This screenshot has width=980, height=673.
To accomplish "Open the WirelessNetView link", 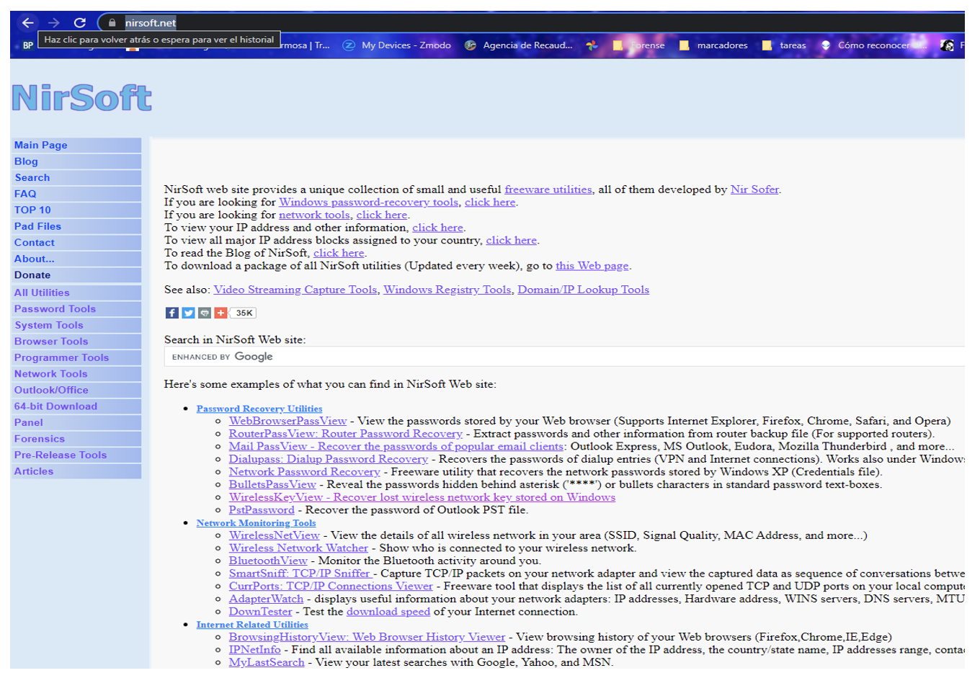I will [x=275, y=535].
